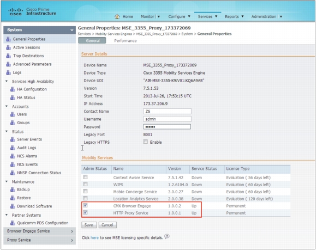Click the Audit Logs icon

(x=13, y=148)
